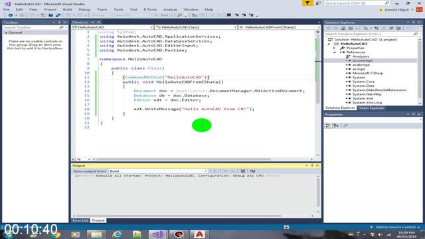
Task: Click the Arnold Higuit account name
Action: (x=396, y=10)
